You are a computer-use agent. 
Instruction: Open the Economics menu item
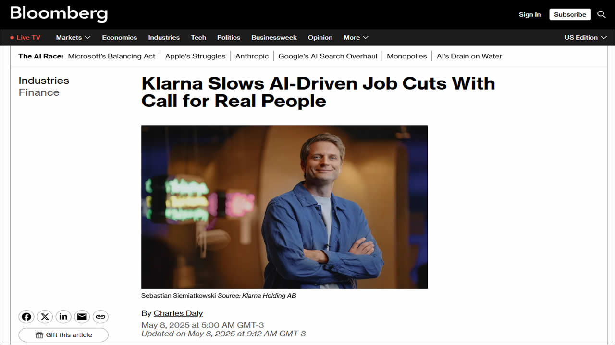tap(120, 37)
